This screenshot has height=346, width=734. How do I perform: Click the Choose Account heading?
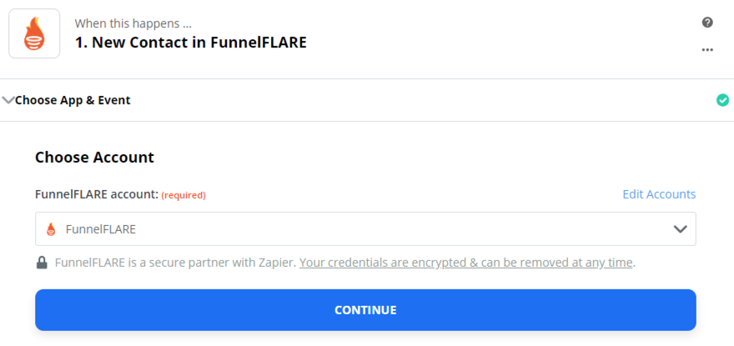(94, 157)
